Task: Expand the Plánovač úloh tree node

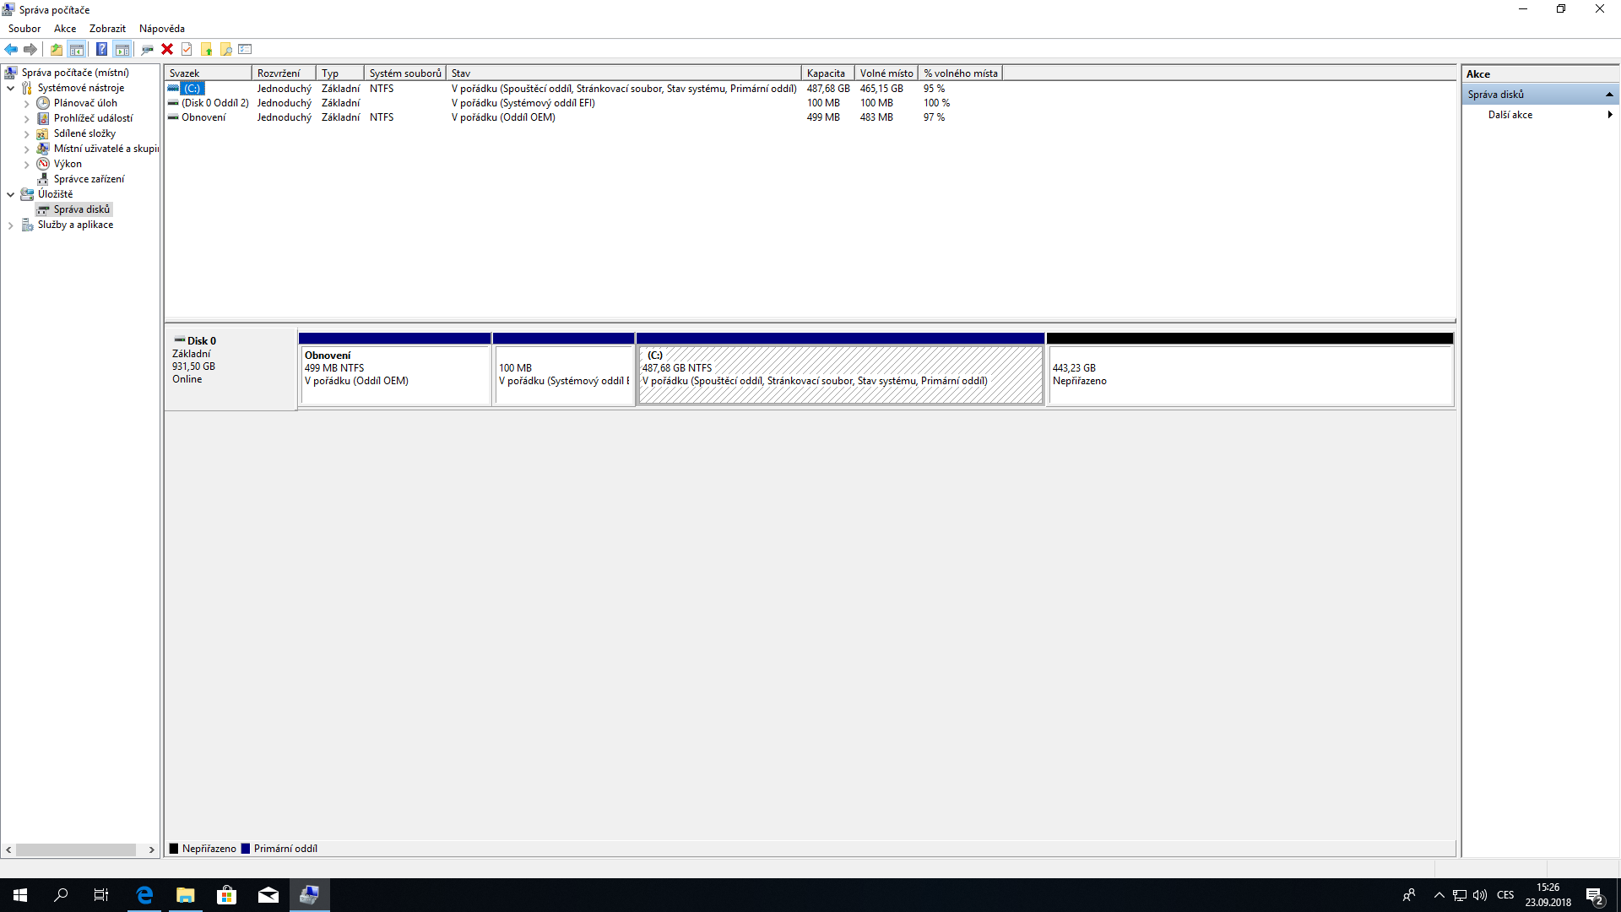Action: tap(26, 104)
